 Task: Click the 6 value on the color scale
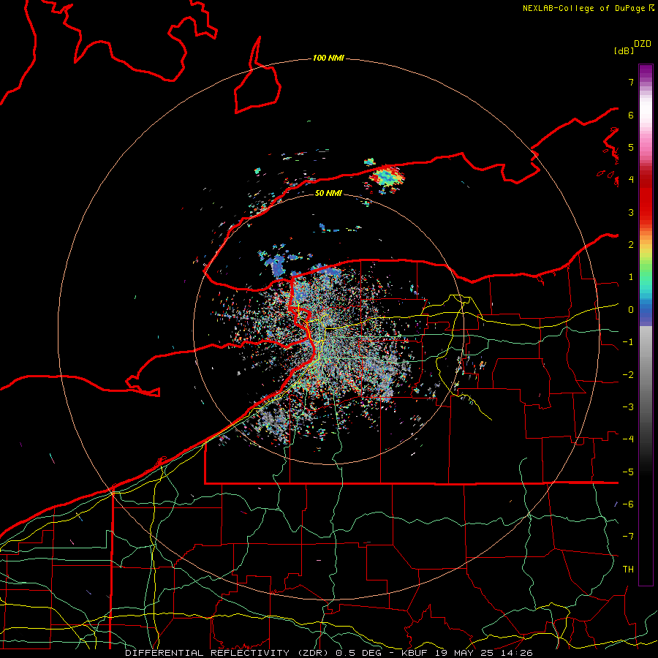tap(631, 115)
